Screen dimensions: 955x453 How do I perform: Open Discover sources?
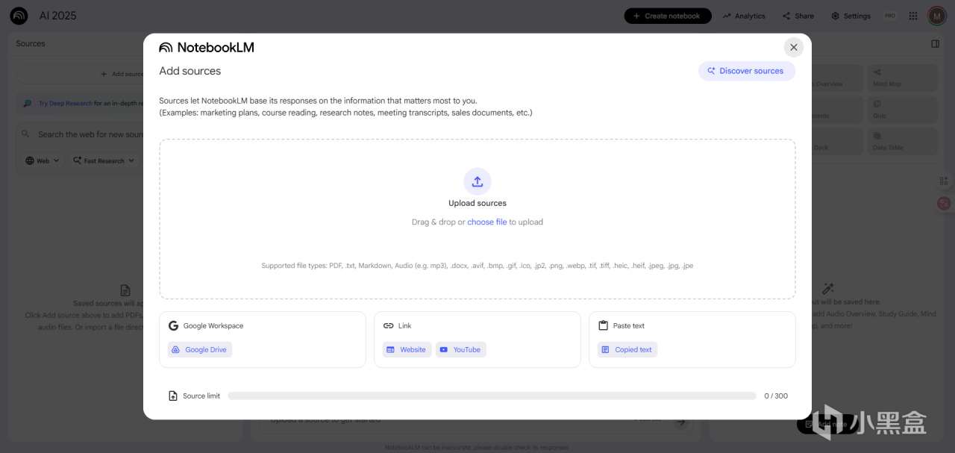tap(746, 71)
